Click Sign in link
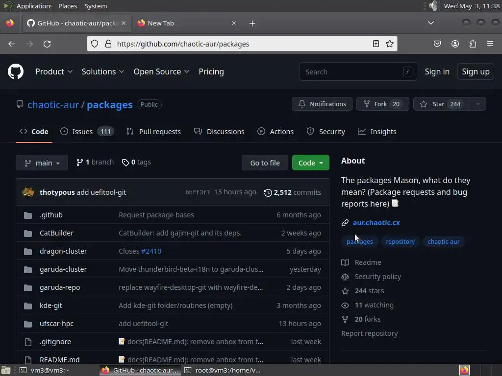This screenshot has height=376, width=502. click(437, 71)
